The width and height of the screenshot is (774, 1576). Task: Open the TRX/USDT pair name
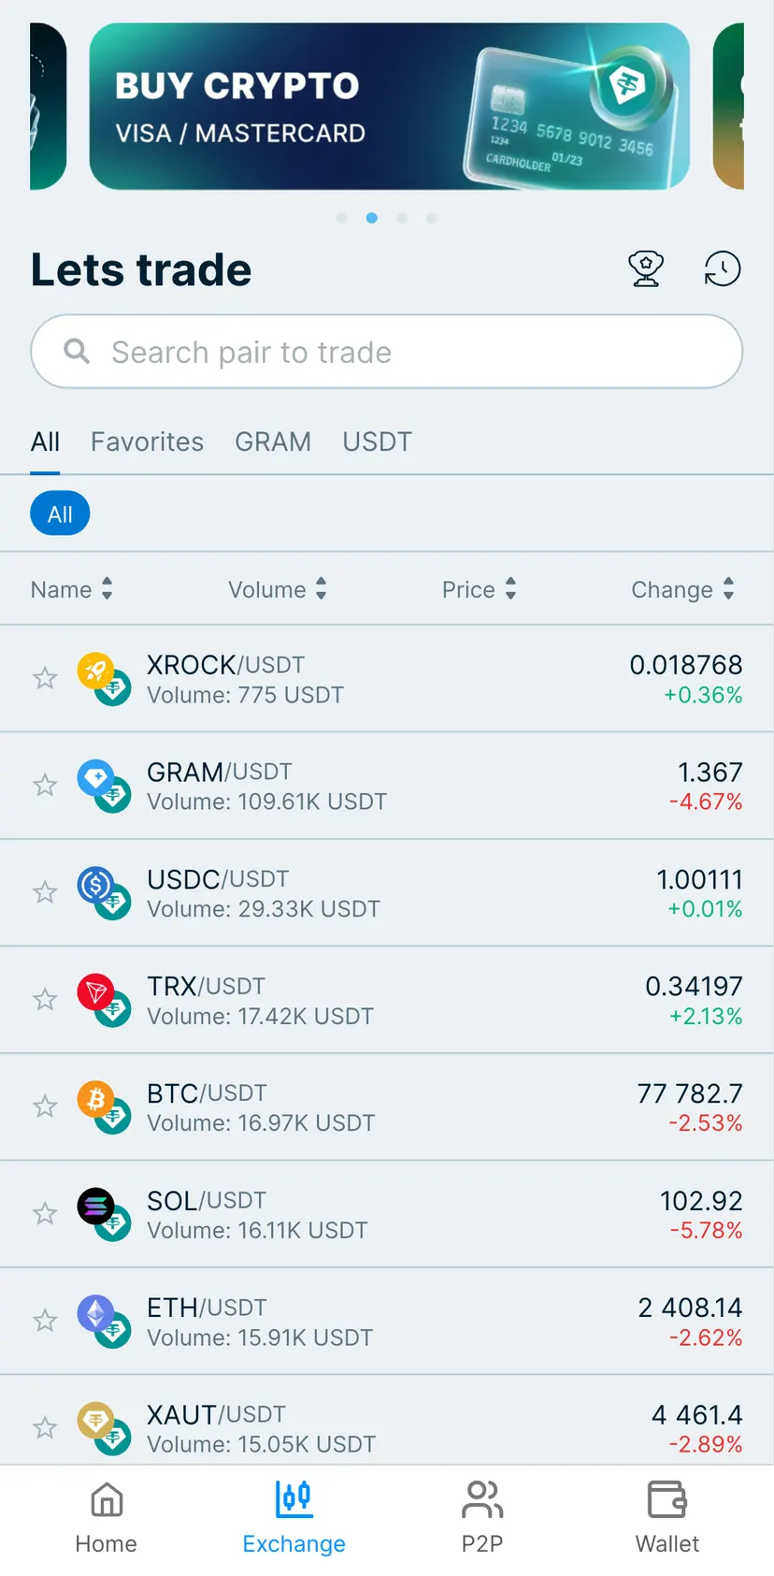[207, 986]
